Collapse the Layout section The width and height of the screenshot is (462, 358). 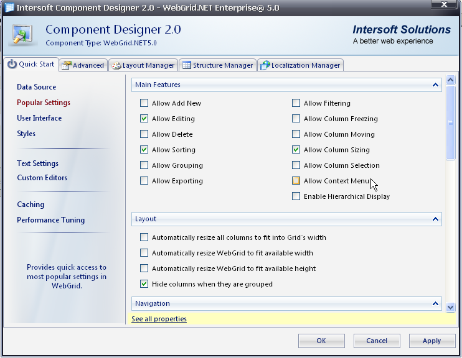(x=435, y=219)
